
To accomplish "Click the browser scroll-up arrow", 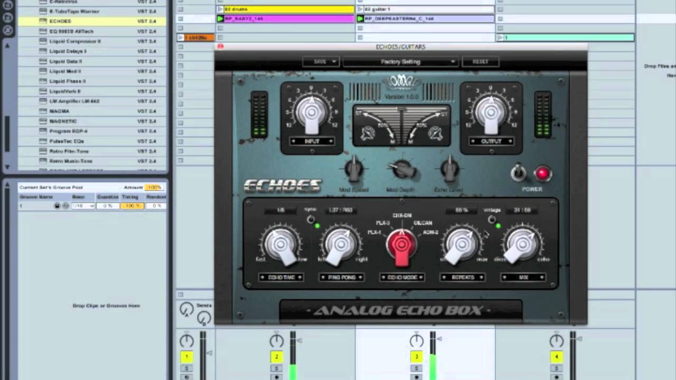I will point(7,46).
